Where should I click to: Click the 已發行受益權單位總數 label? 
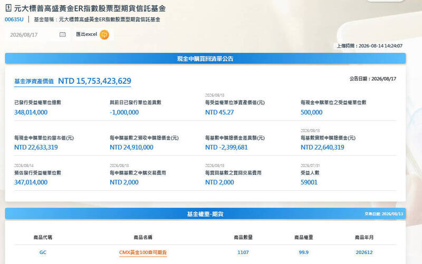pyautogui.click(x=37, y=102)
